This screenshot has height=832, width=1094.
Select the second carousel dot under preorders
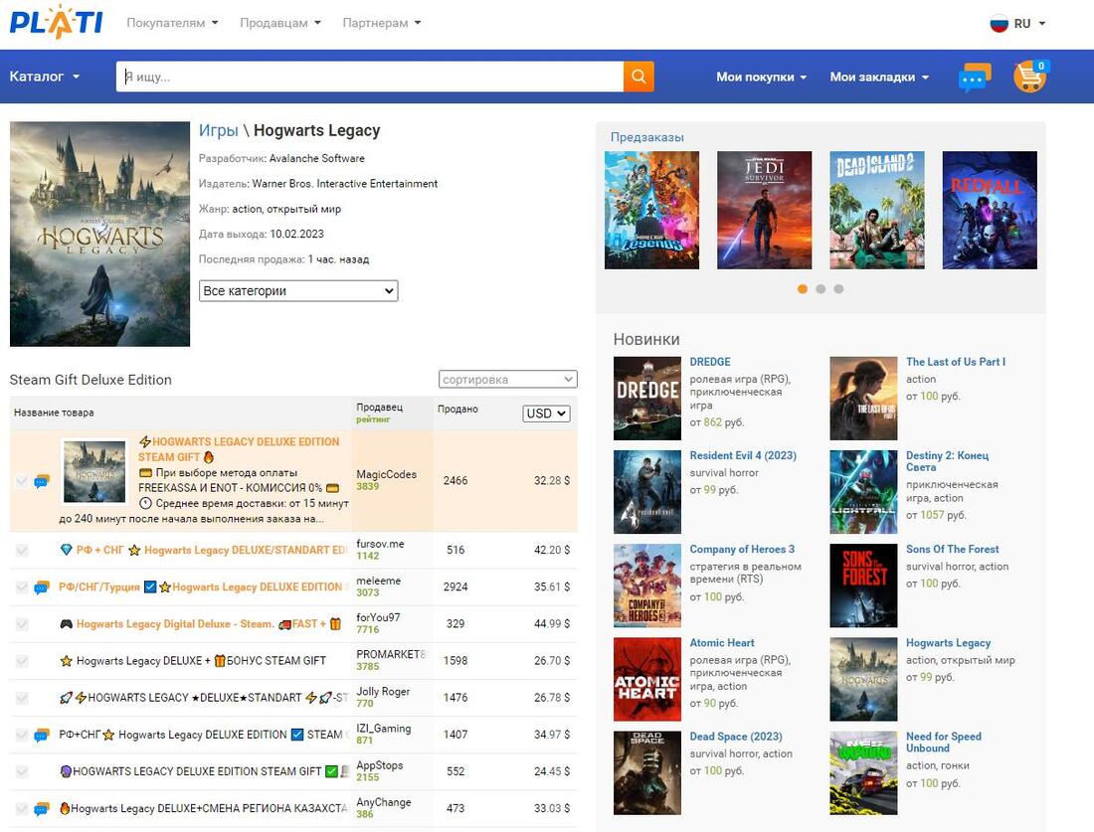point(820,289)
